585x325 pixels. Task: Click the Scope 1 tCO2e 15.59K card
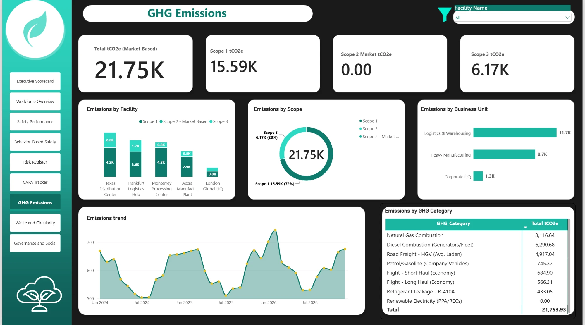coord(263,64)
